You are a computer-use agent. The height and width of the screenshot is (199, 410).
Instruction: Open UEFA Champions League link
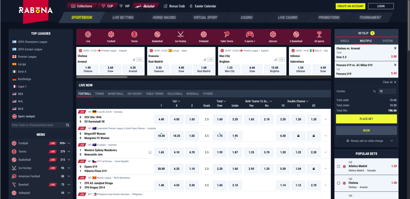33,42
